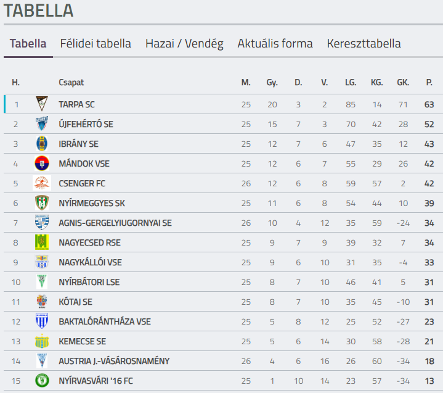Image resolution: width=443 pixels, height=393 pixels.
Task: Select the Aktuális forma tab
Action: [x=275, y=44]
